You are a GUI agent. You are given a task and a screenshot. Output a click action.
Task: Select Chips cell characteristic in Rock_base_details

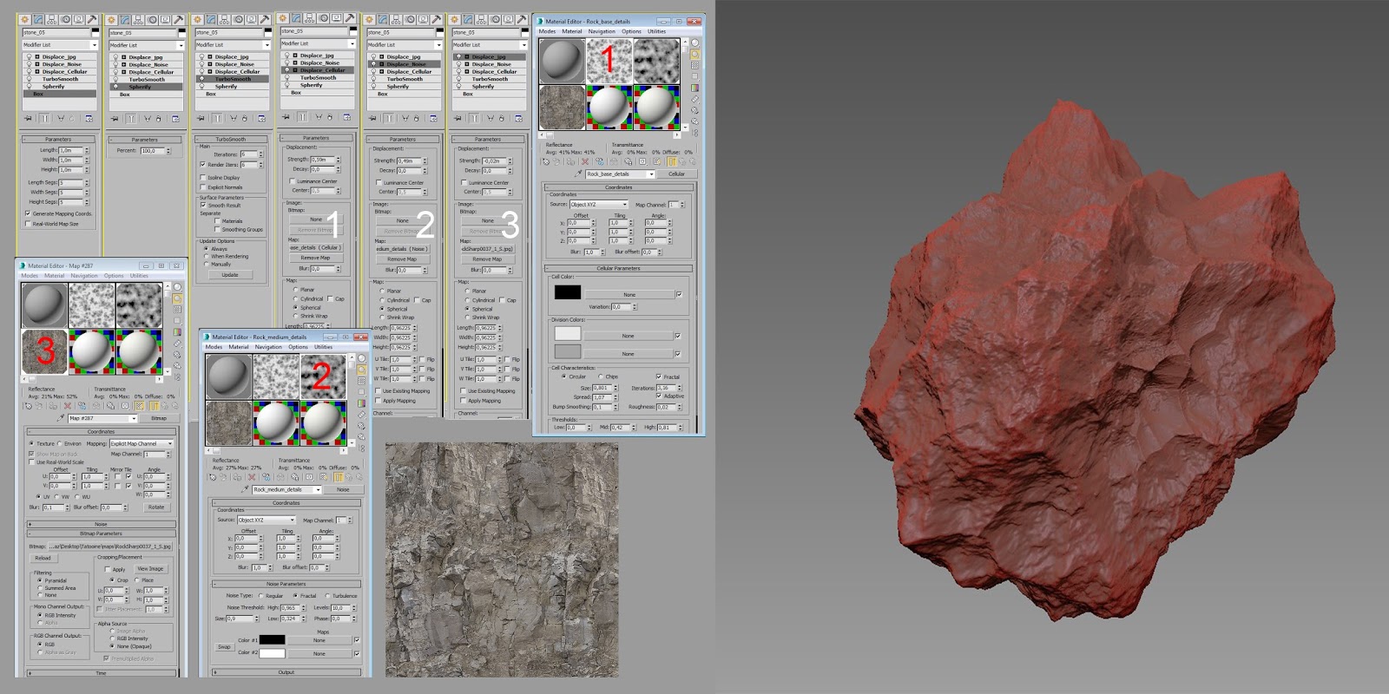click(x=601, y=376)
